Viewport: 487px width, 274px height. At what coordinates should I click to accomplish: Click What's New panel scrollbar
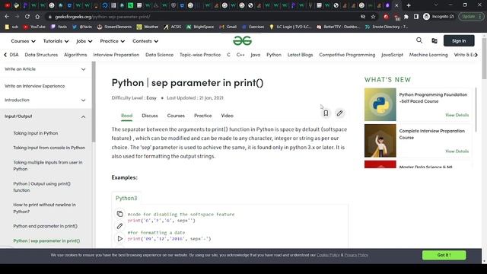pyautogui.click(x=476, y=109)
